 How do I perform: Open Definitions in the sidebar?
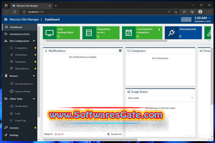pyautogui.click(x=21, y=55)
